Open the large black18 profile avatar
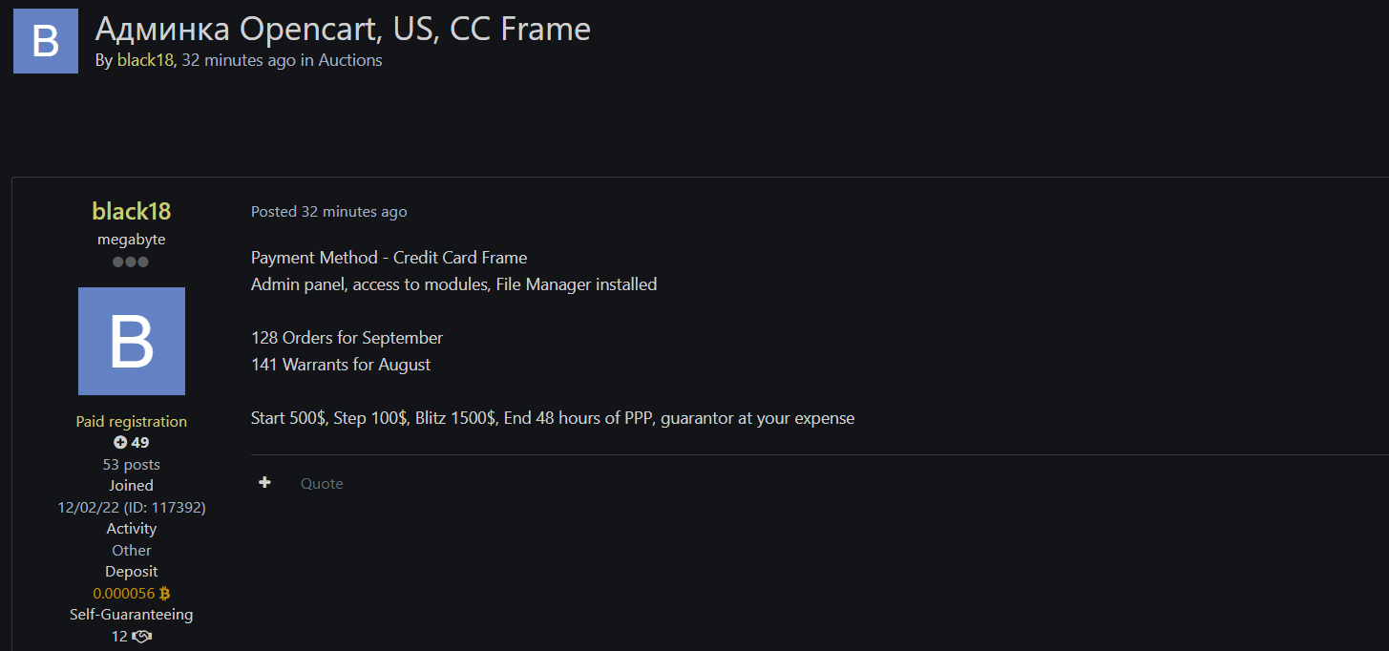Viewport: 1389px width, 651px height. coord(132,342)
